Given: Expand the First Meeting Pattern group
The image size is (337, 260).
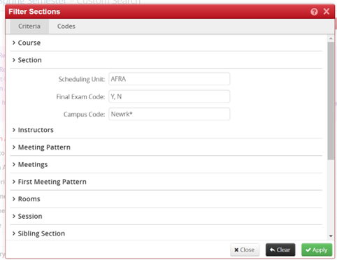Looking at the screenshot, I should (166, 182).
